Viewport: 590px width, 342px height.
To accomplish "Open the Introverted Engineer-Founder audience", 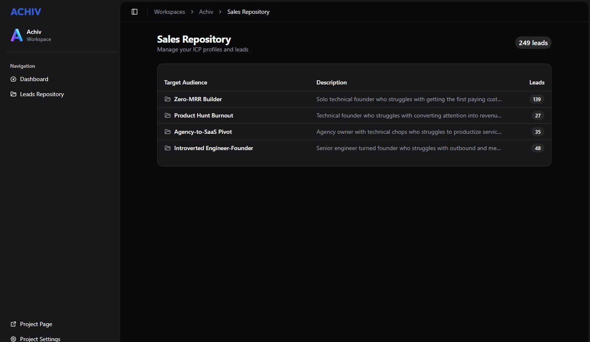I will (214, 148).
